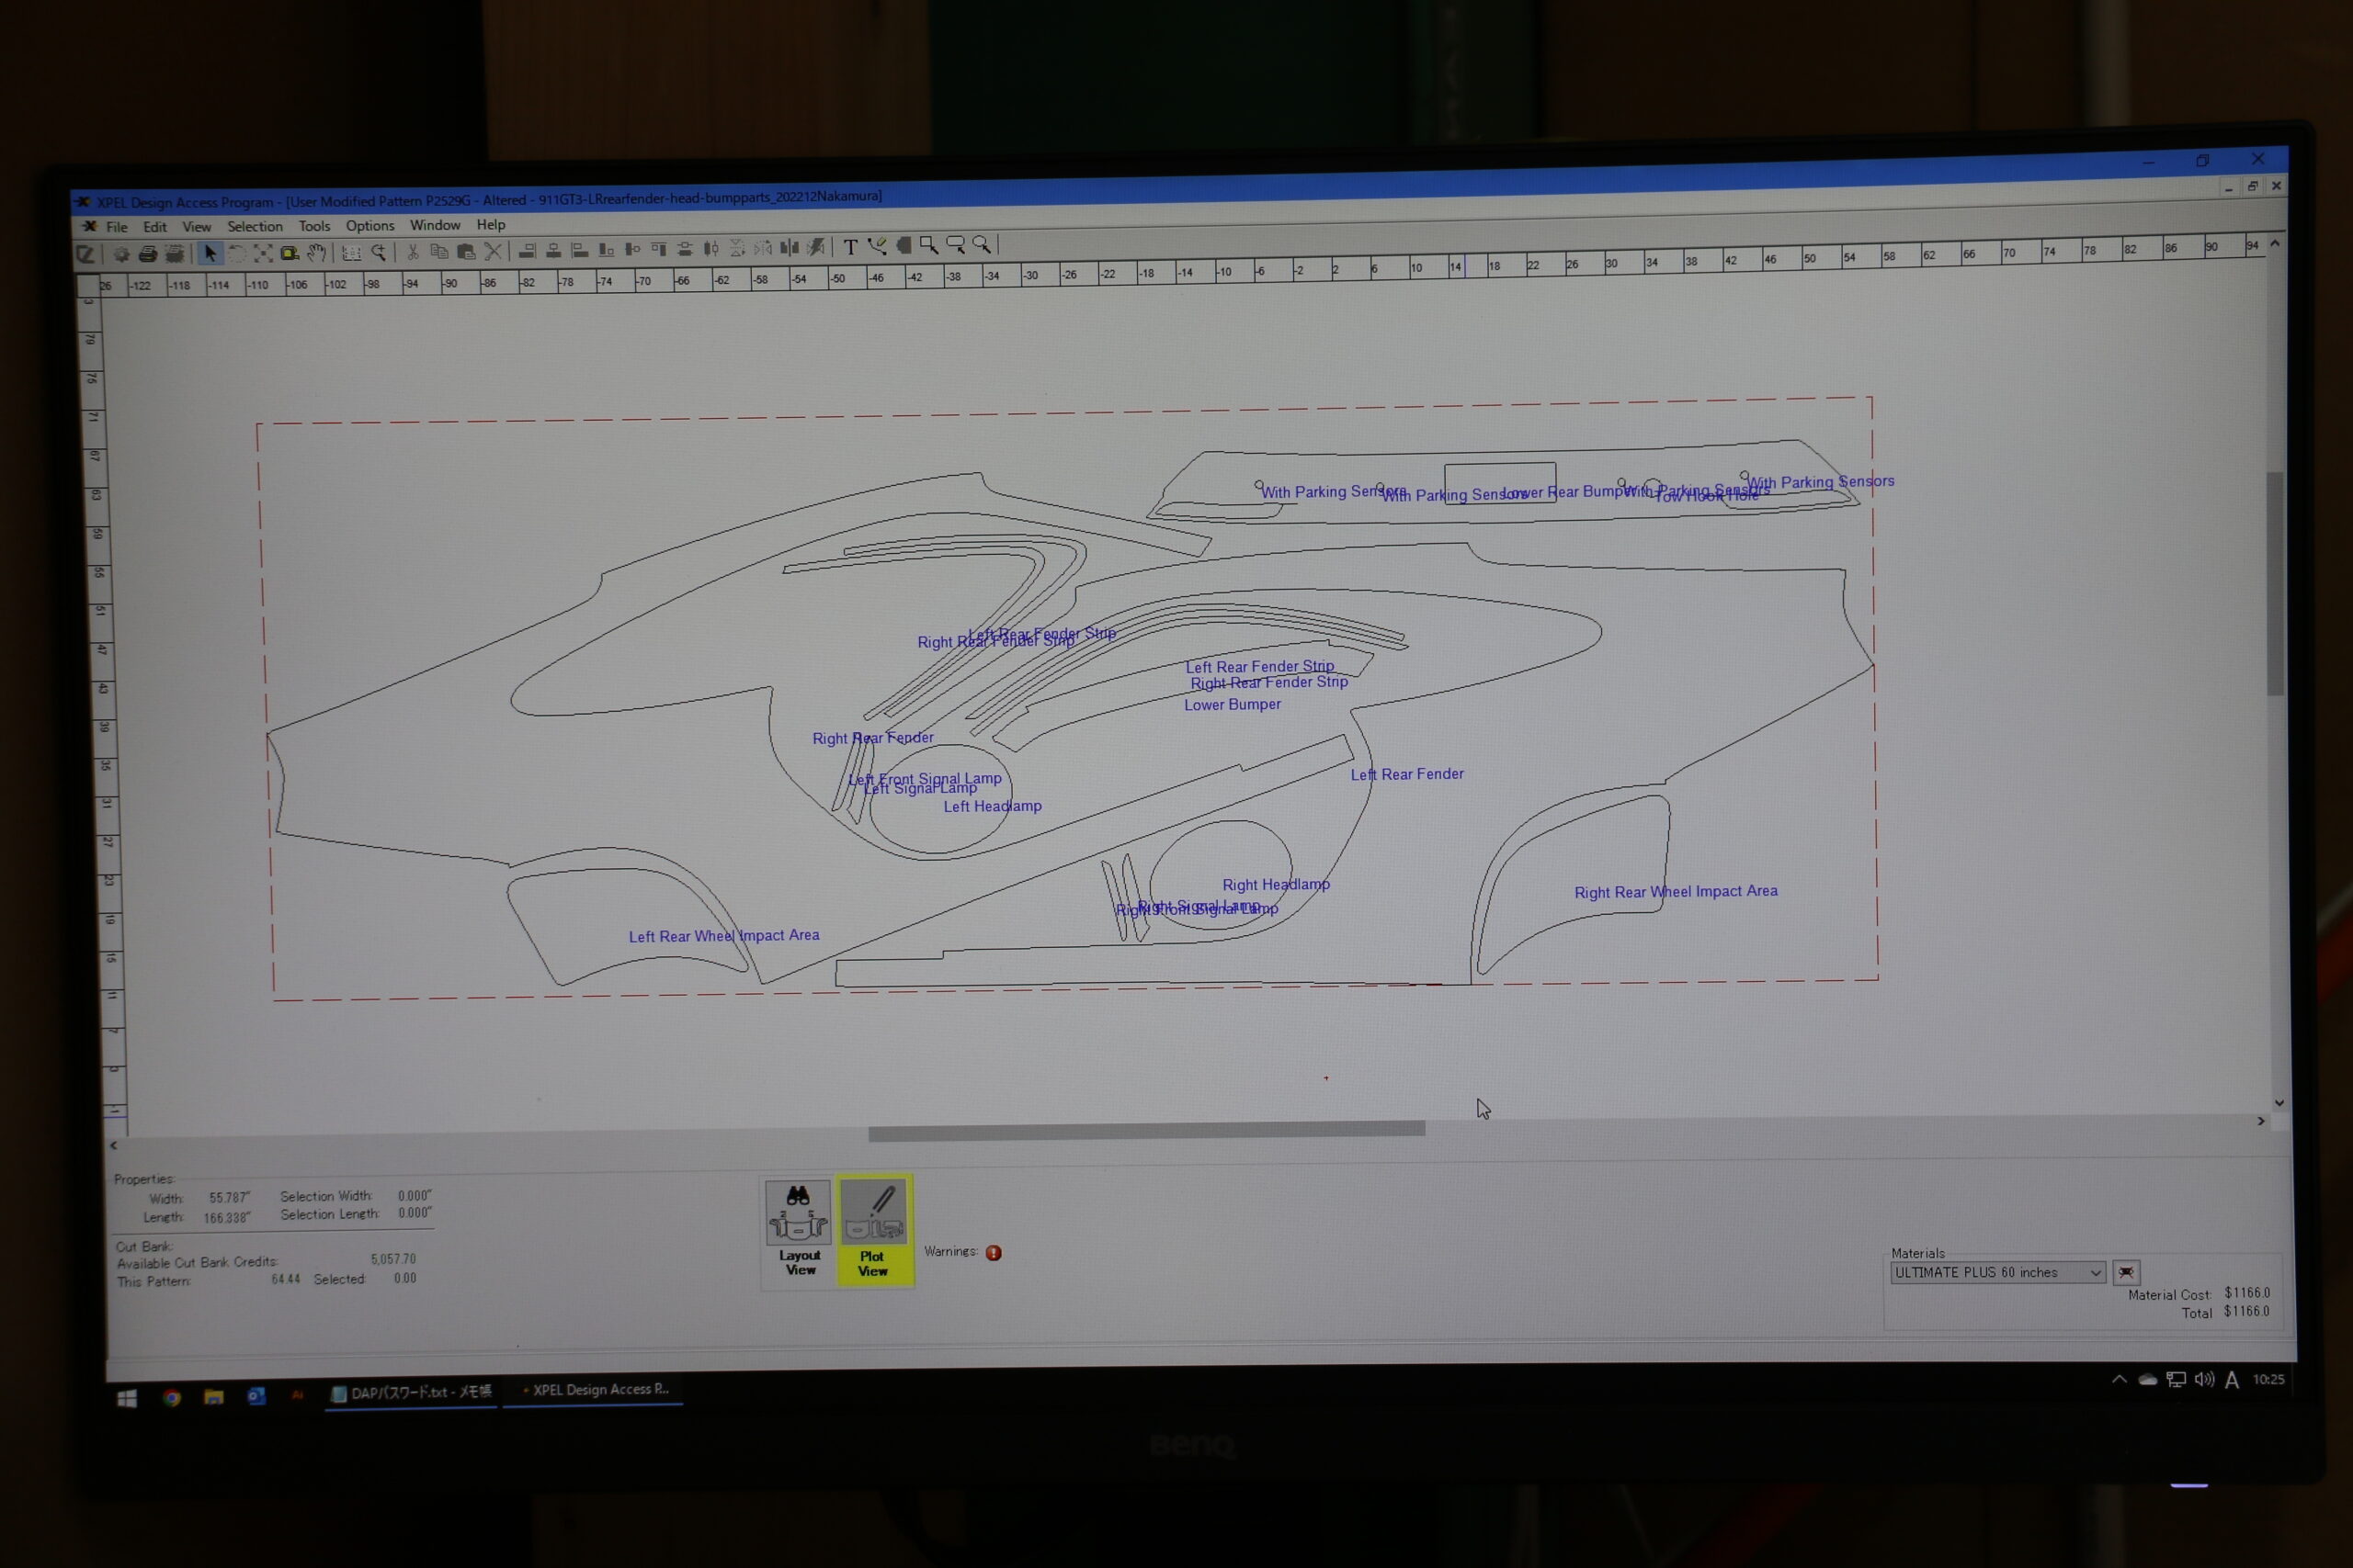Click the 'Lower Bumper' label
The image size is (2353, 1568).
tap(1233, 705)
